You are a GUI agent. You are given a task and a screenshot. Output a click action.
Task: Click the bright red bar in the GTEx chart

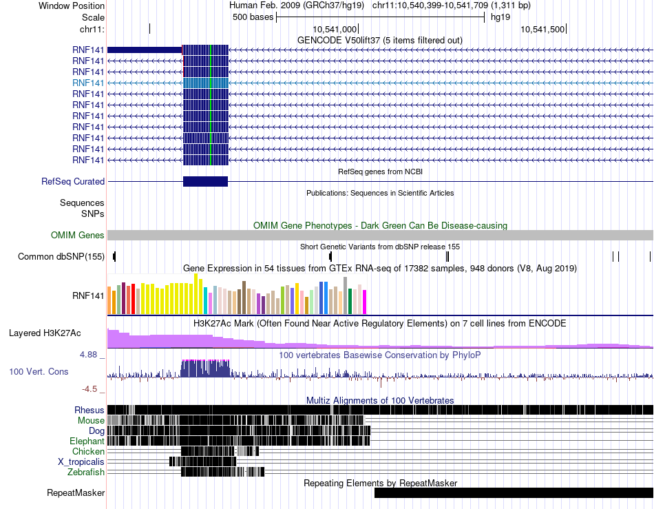(134, 299)
